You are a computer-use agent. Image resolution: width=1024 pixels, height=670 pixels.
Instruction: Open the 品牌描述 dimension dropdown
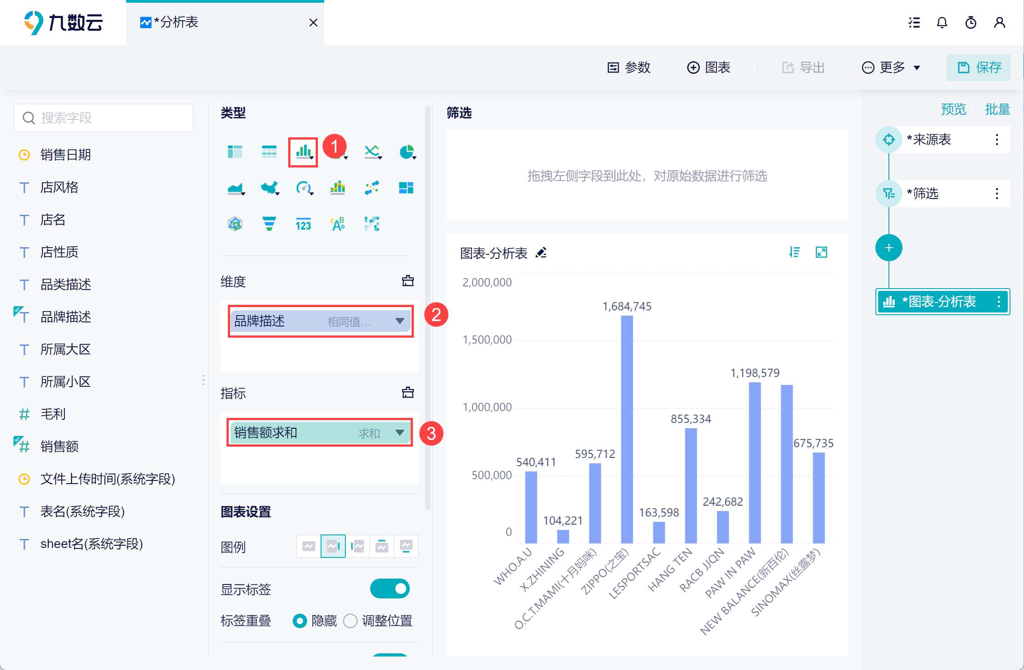(399, 321)
